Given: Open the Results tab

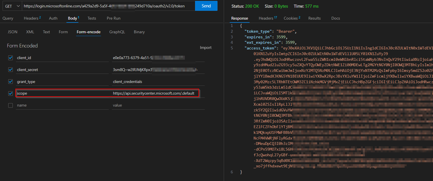Looking at the screenshot, I should [x=315, y=18].
